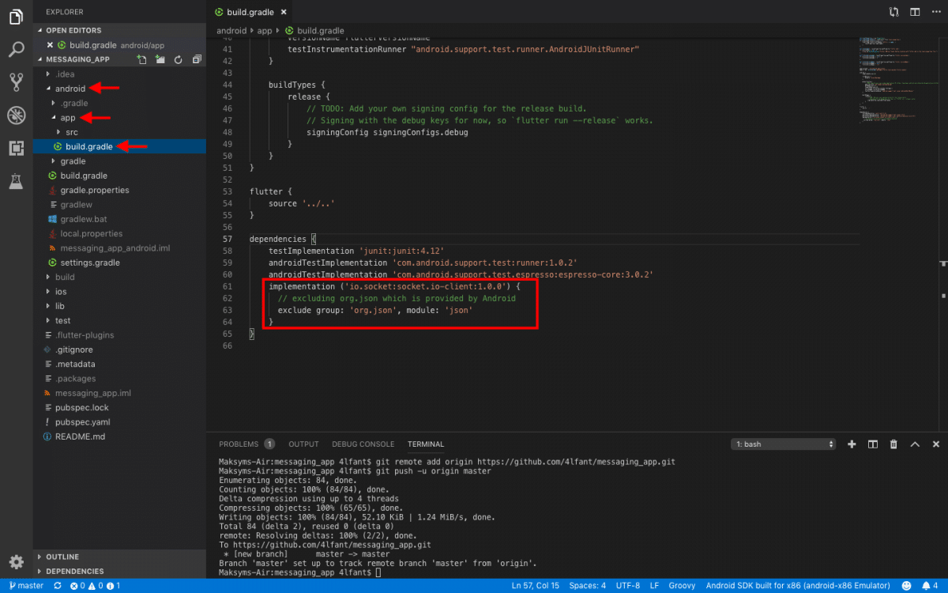Split the editor to the right
The image size is (948, 593).
point(914,12)
